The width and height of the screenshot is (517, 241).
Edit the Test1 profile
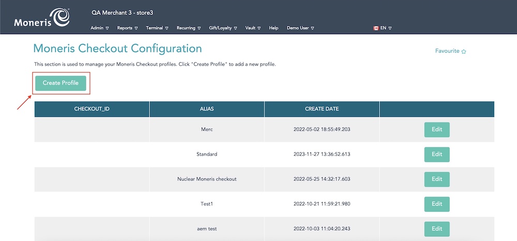tap(437, 204)
